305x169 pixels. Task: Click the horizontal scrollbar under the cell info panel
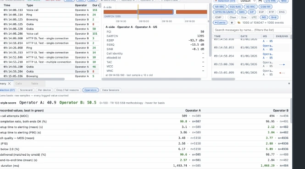click(x=151, y=79)
